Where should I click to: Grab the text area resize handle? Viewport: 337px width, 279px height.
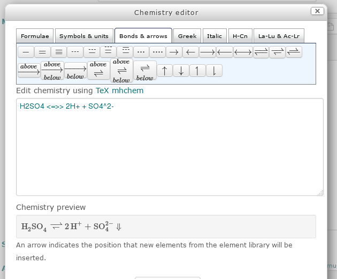pyautogui.click(x=320, y=193)
